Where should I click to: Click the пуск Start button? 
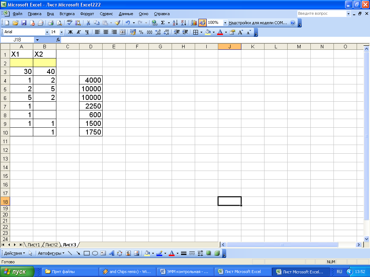[17, 272]
